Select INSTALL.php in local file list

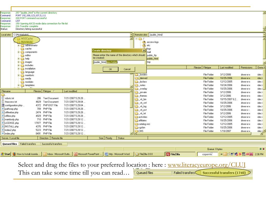coord(12,126)
